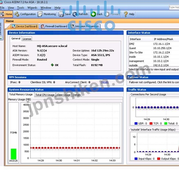Switch to the Core Usage tab
The width and height of the screenshot is (179, 177).
[x=64, y=95]
